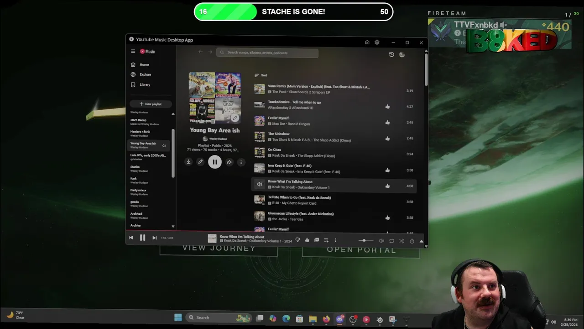
Task: Open the Sort options
Action: (261, 75)
